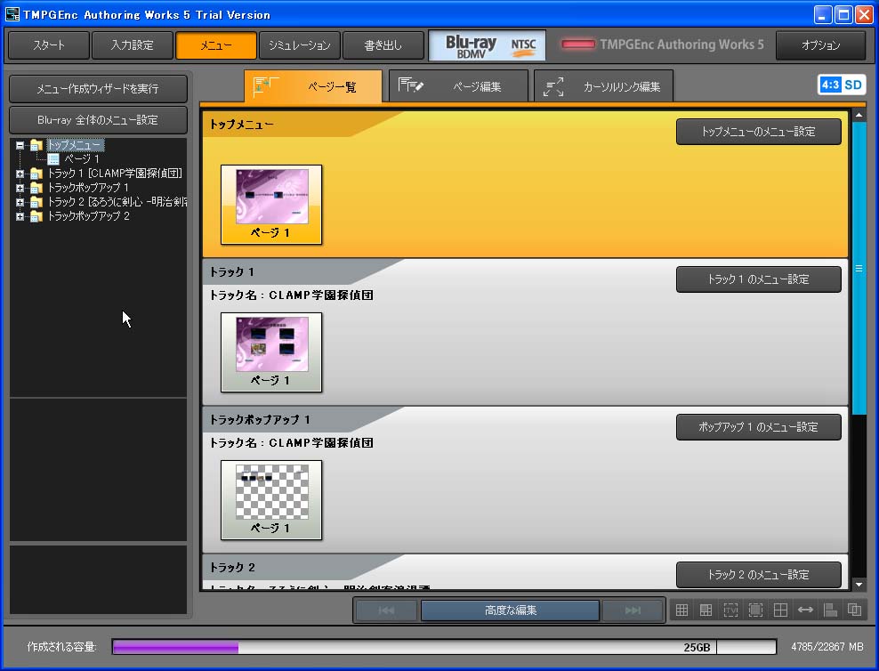
Task: Open the カーソルリンク編集 tab
Action: tap(603, 87)
